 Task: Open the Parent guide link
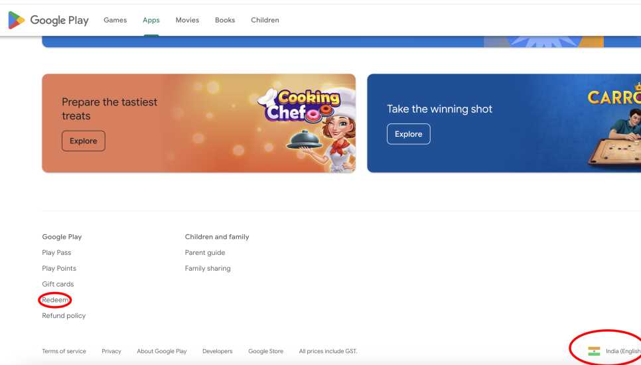[x=205, y=253]
